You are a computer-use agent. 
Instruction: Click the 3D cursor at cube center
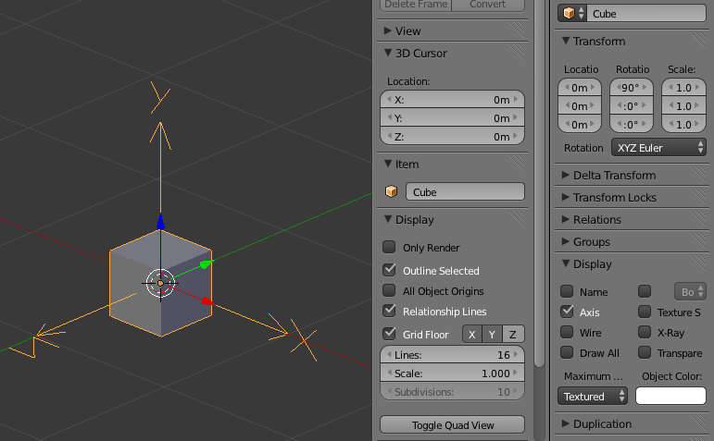(160, 283)
